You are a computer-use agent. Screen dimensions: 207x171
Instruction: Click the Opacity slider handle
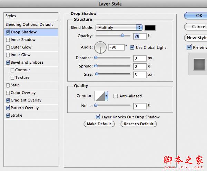click(122, 35)
